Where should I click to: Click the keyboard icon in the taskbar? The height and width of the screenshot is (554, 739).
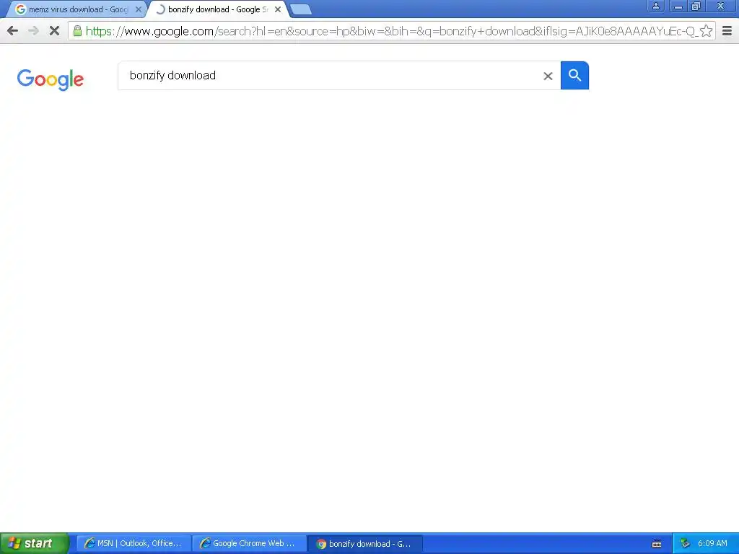(x=657, y=544)
